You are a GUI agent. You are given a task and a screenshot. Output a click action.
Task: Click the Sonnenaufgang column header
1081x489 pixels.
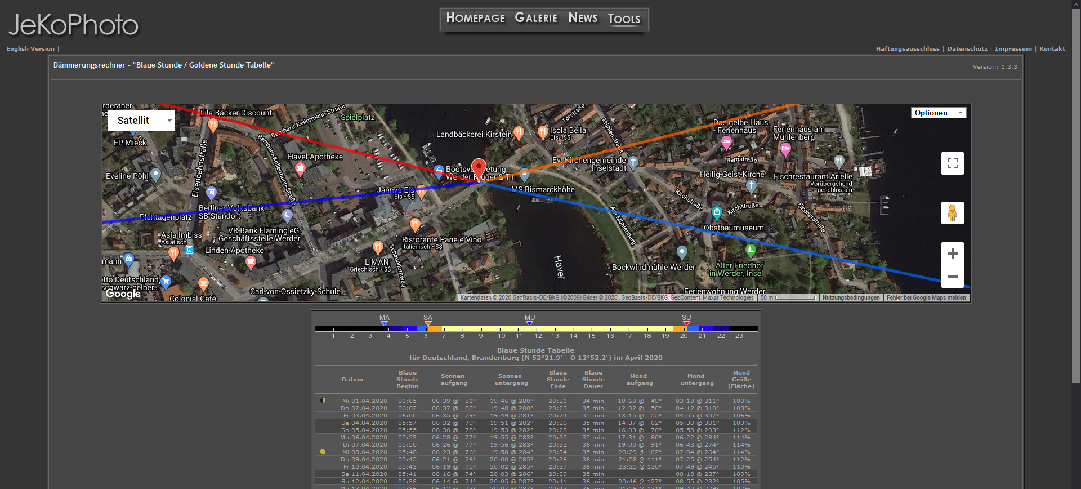click(454, 380)
